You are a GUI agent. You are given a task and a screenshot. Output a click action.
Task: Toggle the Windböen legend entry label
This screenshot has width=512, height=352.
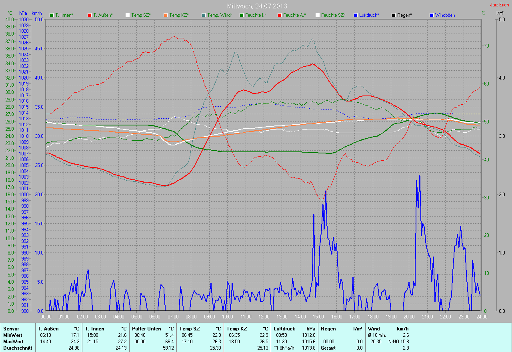tap(446, 15)
